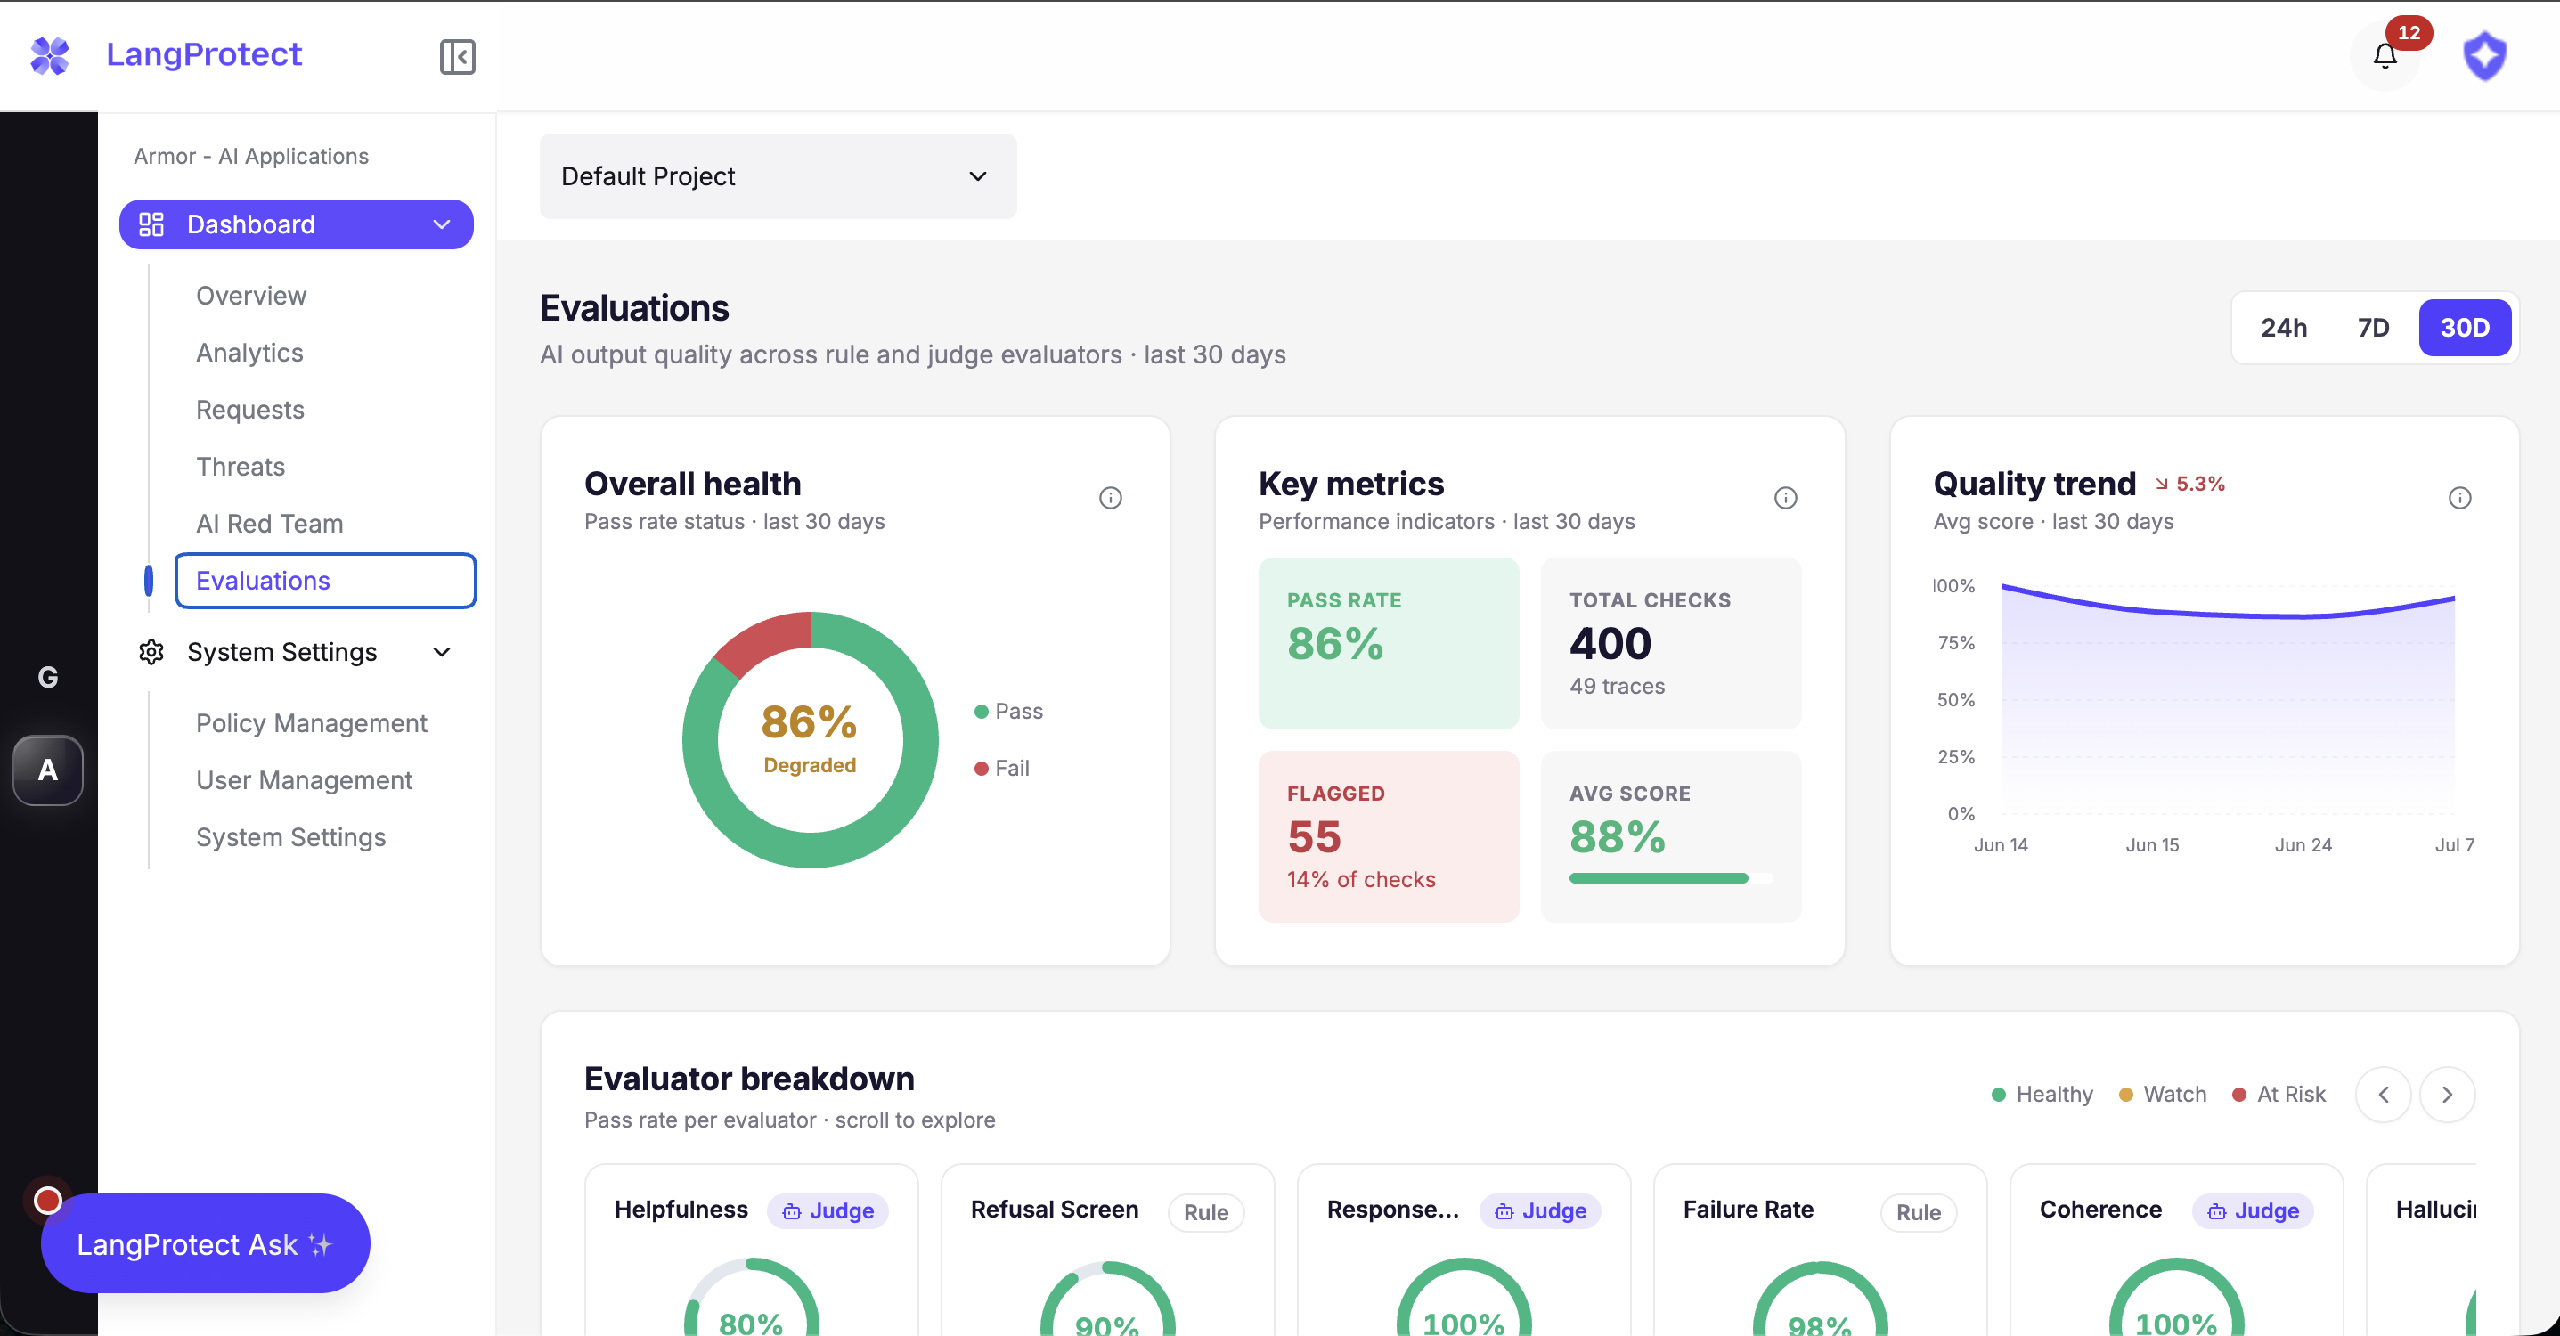Image resolution: width=2560 pixels, height=1336 pixels.
Task: Click the Quality trend line chart
Action: pyautogui.click(x=2227, y=701)
